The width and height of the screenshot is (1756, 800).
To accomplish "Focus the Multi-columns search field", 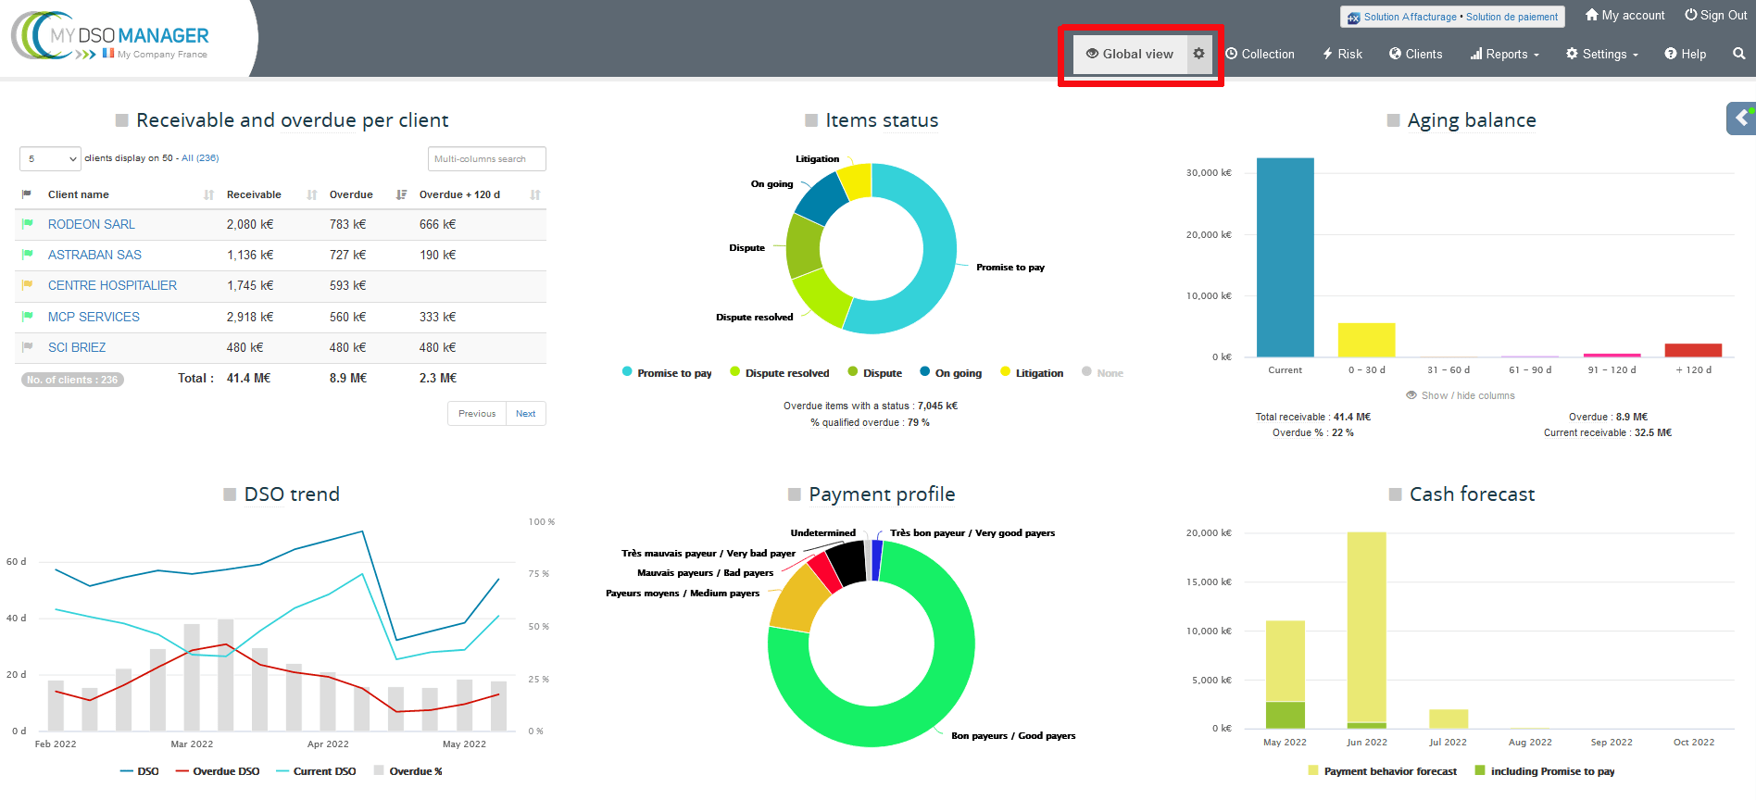I will (x=486, y=159).
